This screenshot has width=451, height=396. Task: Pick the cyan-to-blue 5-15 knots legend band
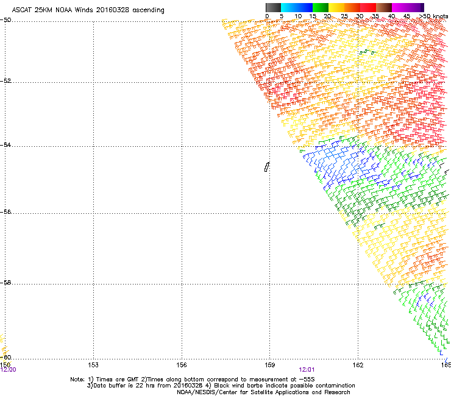[297, 7]
